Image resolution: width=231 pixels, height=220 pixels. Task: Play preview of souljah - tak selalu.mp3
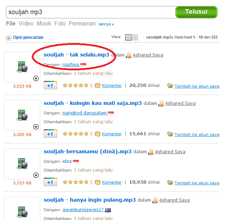click(x=36, y=78)
